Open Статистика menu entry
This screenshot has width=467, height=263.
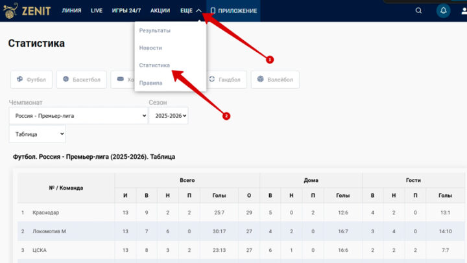154,65
